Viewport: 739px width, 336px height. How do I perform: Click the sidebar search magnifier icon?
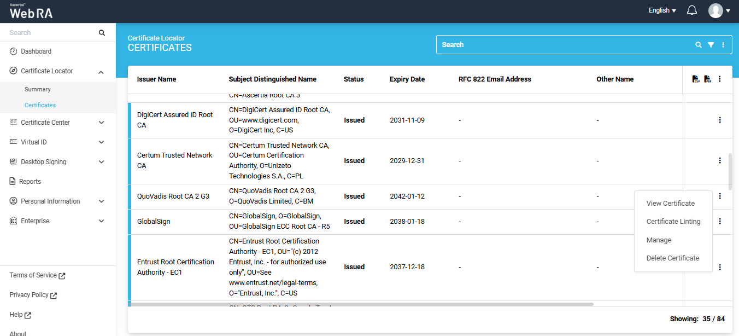click(x=102, y=33)
